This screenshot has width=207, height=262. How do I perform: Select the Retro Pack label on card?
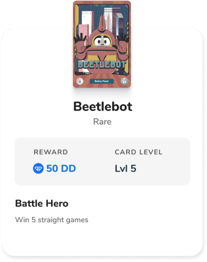click(101, 81)
